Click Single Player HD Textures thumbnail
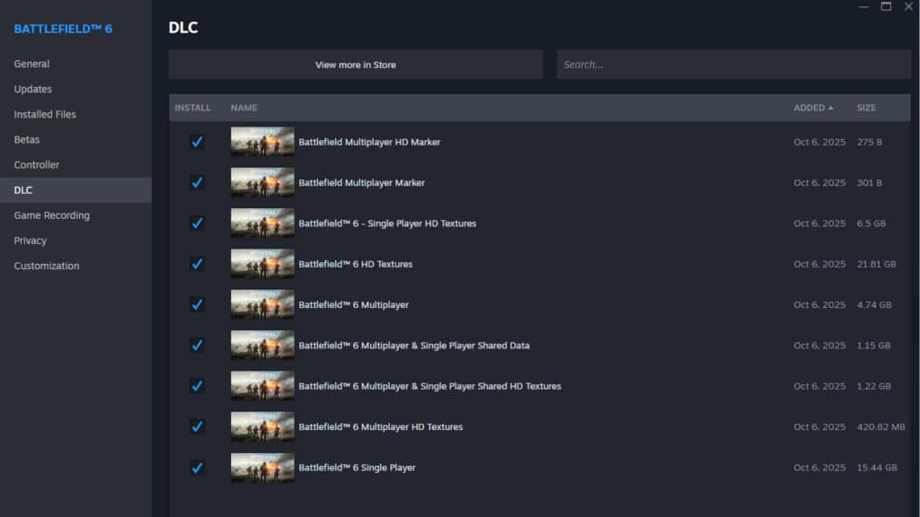The width and height of the screenshot is (920, 517). (262, 223)
